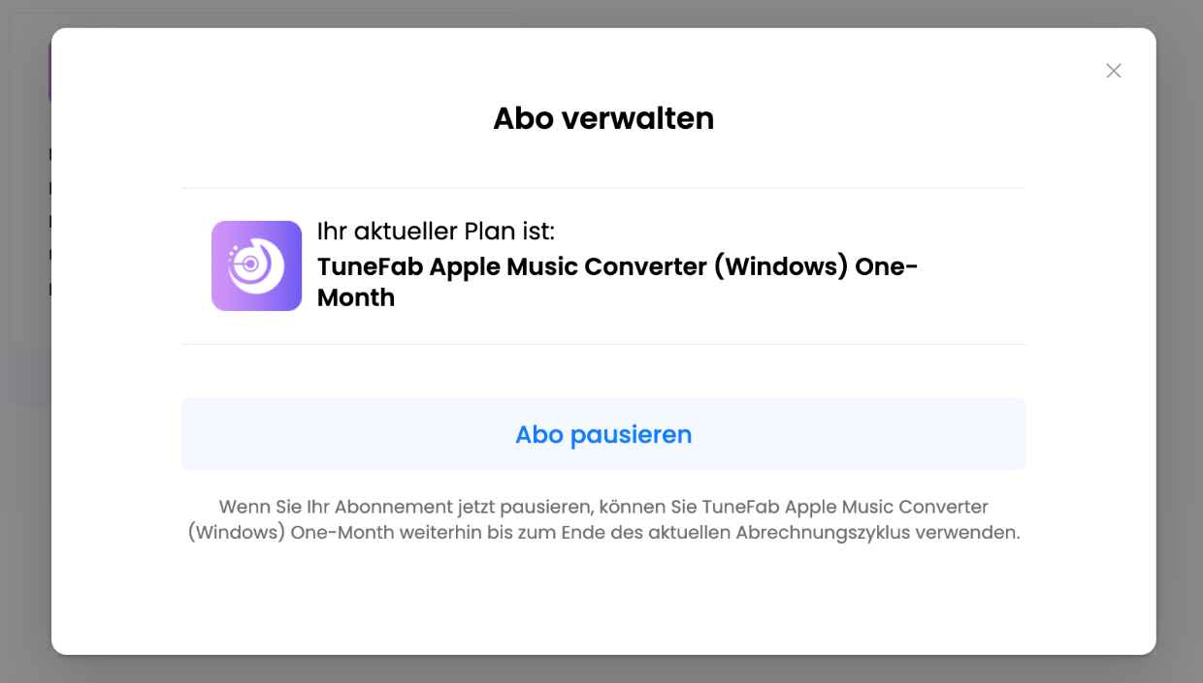Click "TuneFab" in the bold plan name
Image resolution: width=1203 pixels, height=683 pixels.
[x=370, y=266]
